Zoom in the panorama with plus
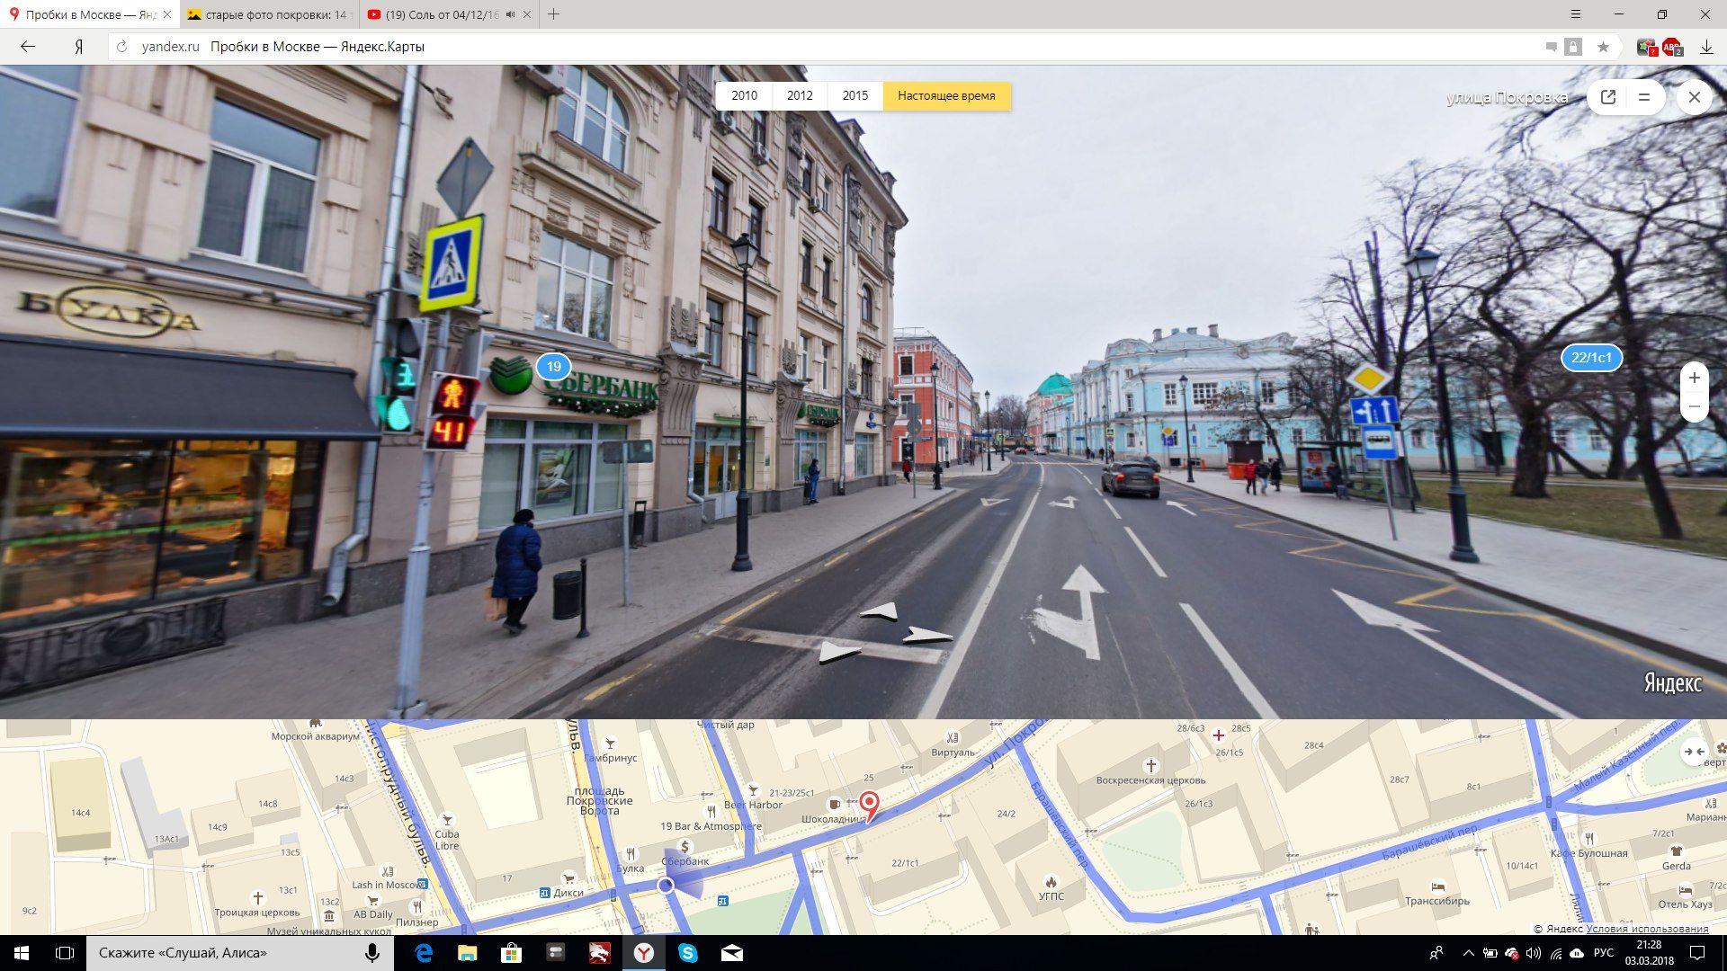 click(1695, 378)
